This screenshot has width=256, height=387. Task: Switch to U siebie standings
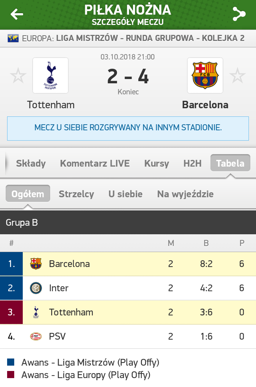126,194
